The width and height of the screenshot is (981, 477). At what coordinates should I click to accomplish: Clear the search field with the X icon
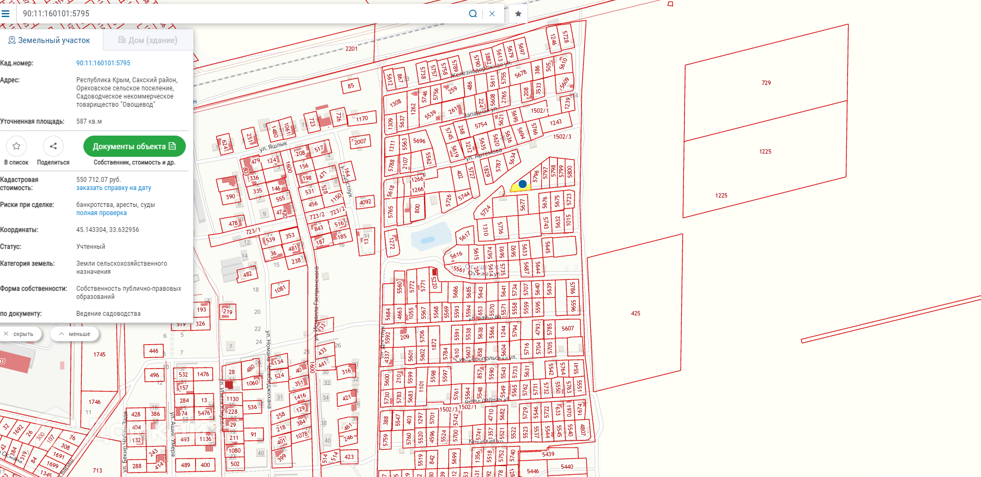point(492,14)
